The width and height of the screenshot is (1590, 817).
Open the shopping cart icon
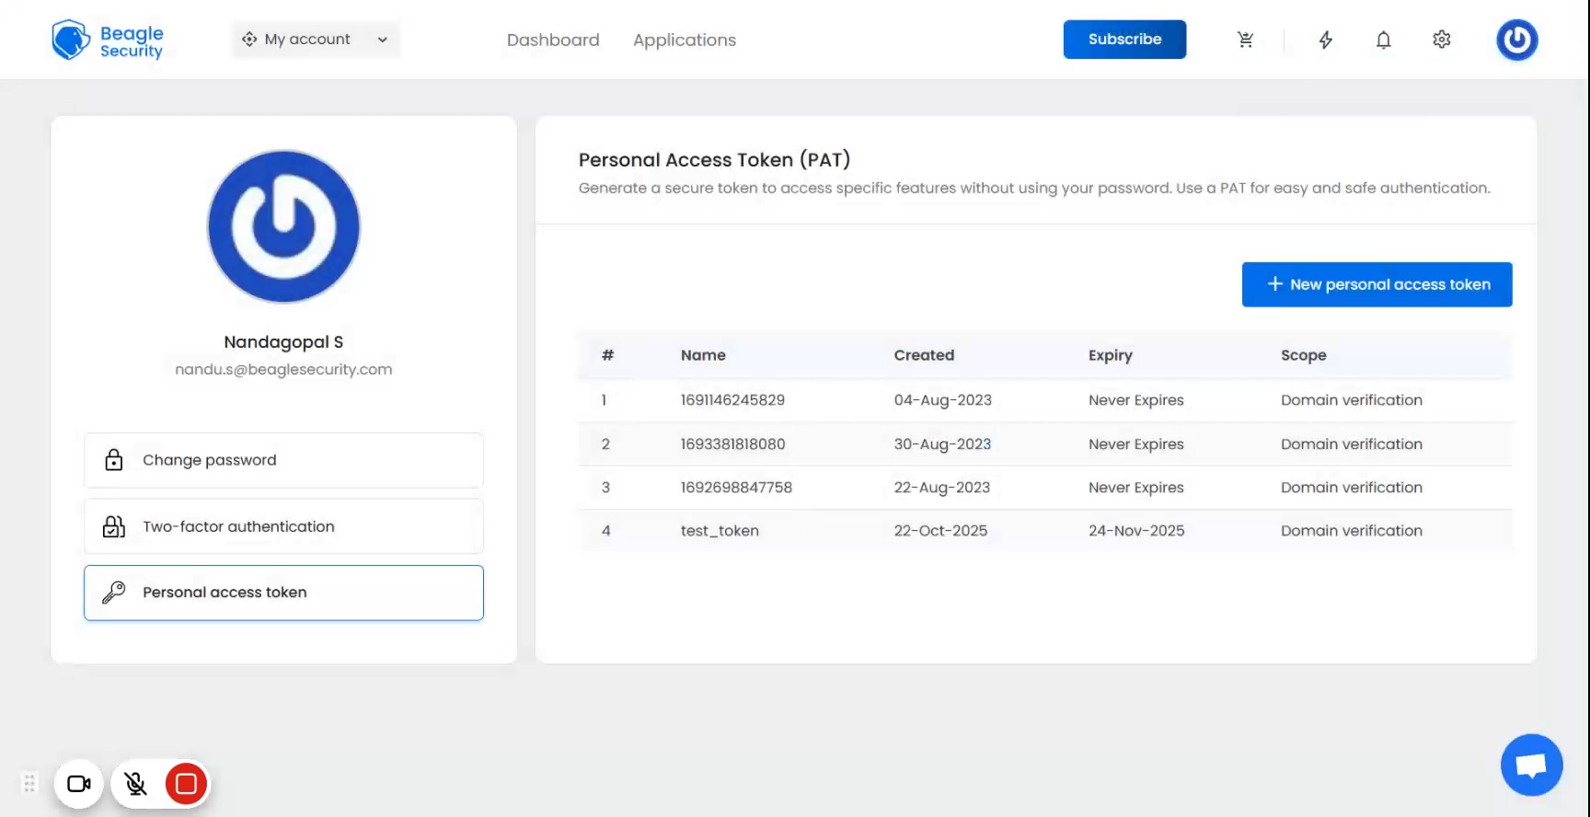pos(1245,40)
